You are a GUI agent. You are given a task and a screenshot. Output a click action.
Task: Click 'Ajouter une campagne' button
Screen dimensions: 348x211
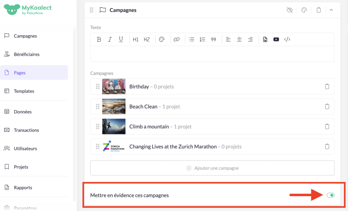(x=212, y=168)
